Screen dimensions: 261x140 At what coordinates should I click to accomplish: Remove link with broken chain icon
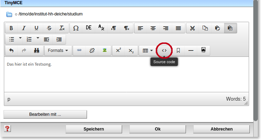coord(92,51)
